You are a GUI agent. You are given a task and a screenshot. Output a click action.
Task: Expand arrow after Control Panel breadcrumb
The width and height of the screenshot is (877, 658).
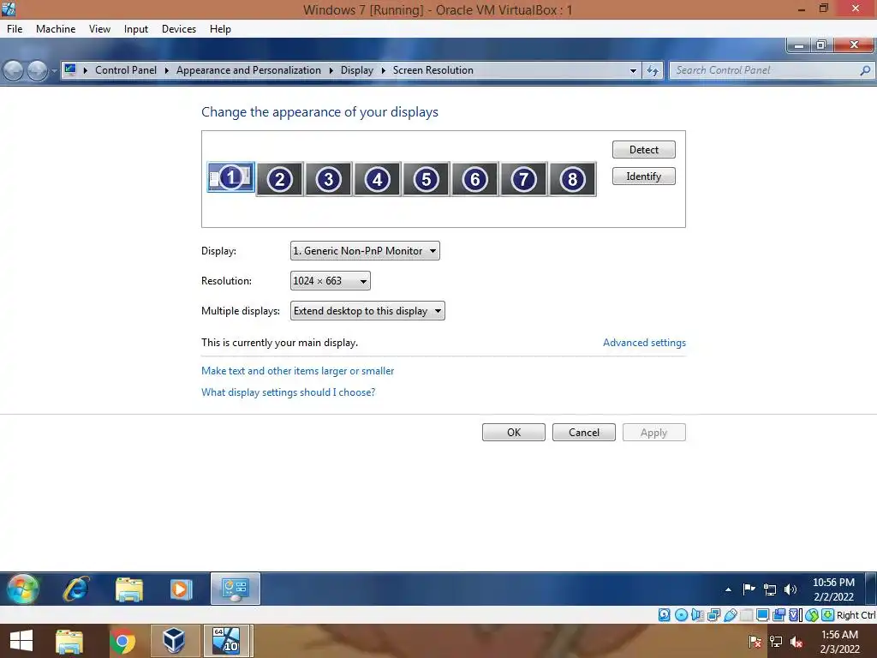167,70
